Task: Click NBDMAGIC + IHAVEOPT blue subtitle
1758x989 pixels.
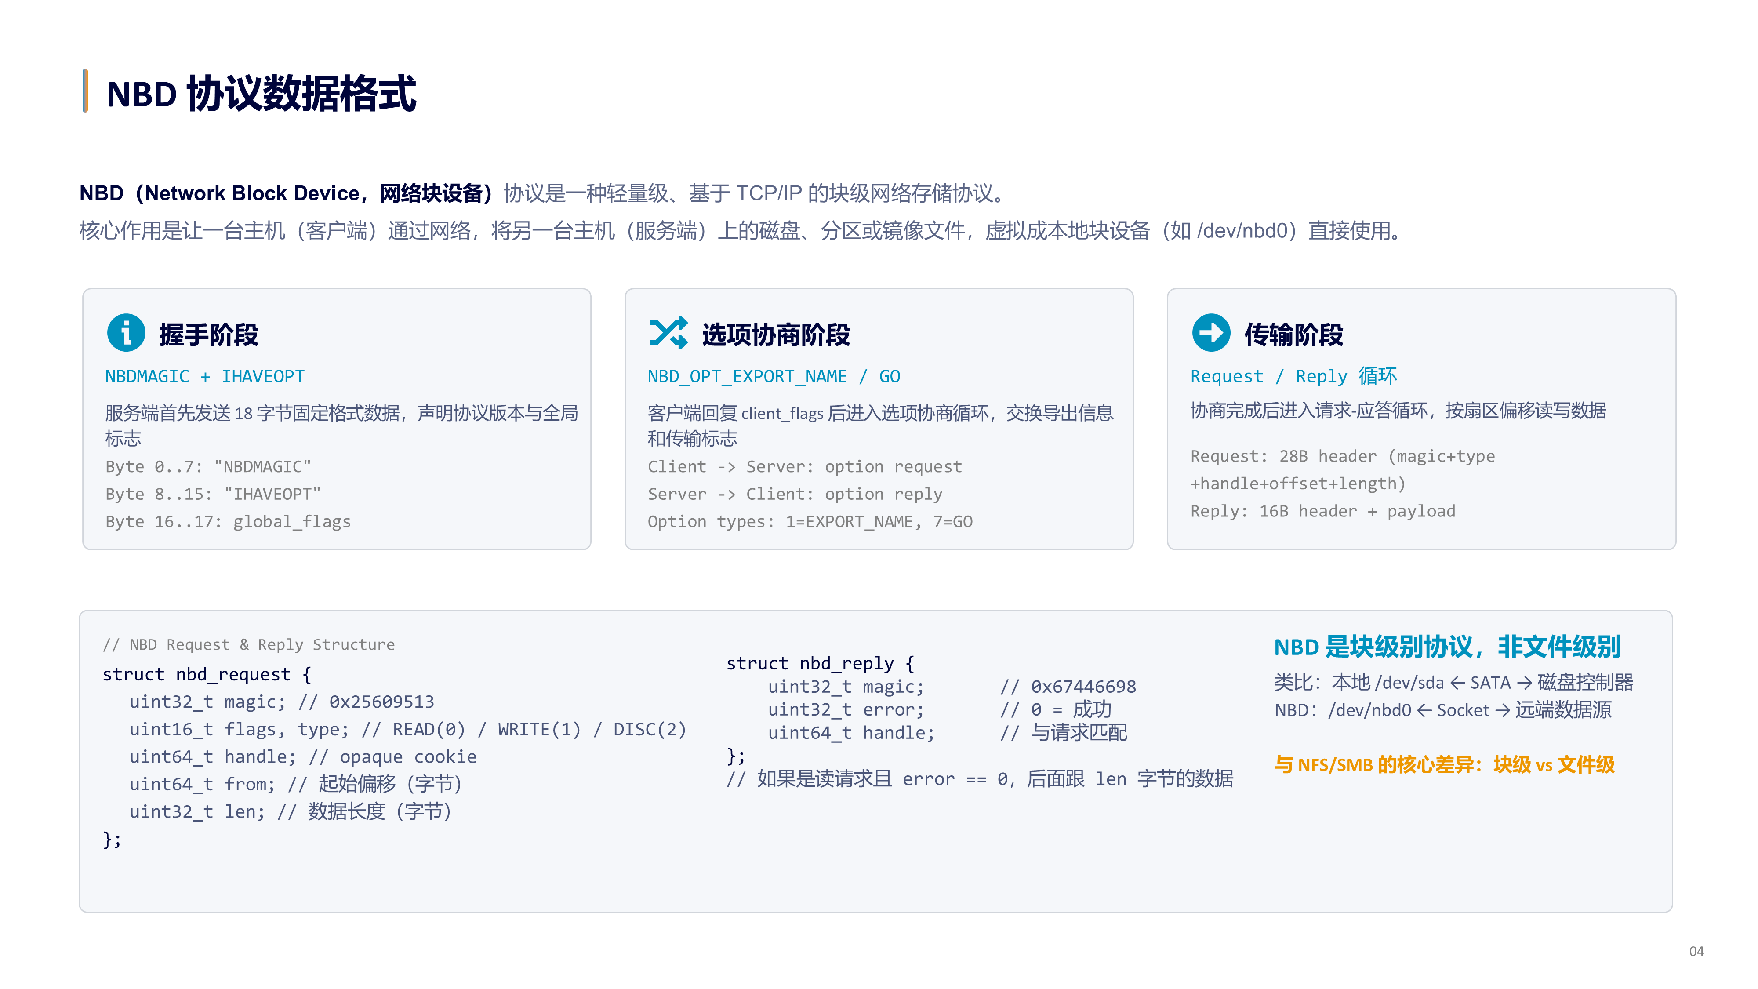Action: (x=205, y=377)
